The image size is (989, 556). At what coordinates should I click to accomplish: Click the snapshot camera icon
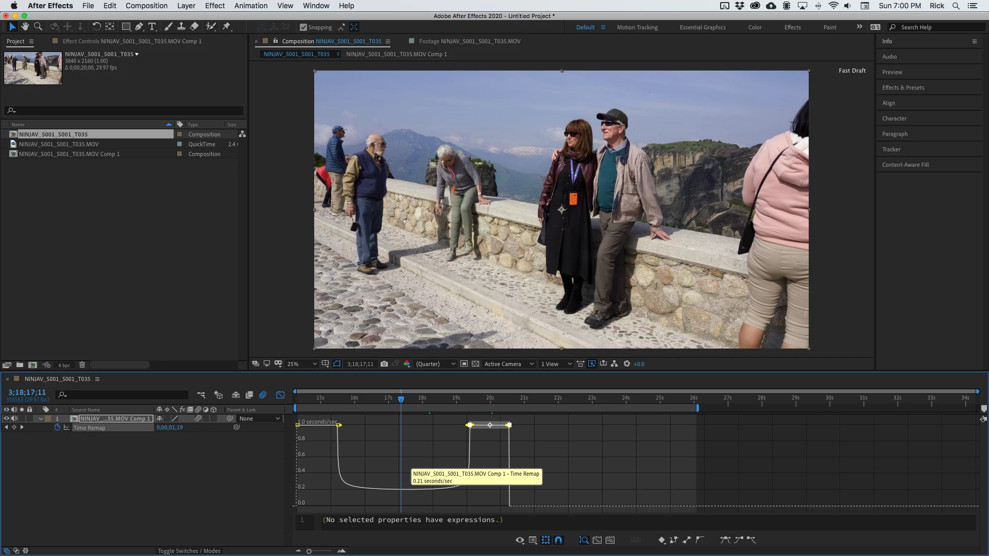pyautogui.click(x=384, y=364)
